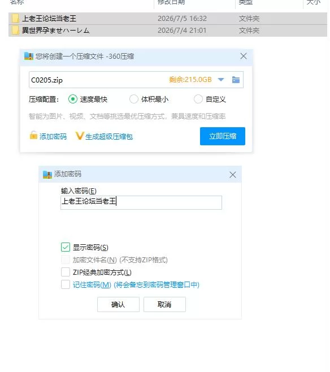Select the 上老王论坛当老王 folder row

point(168,19)
